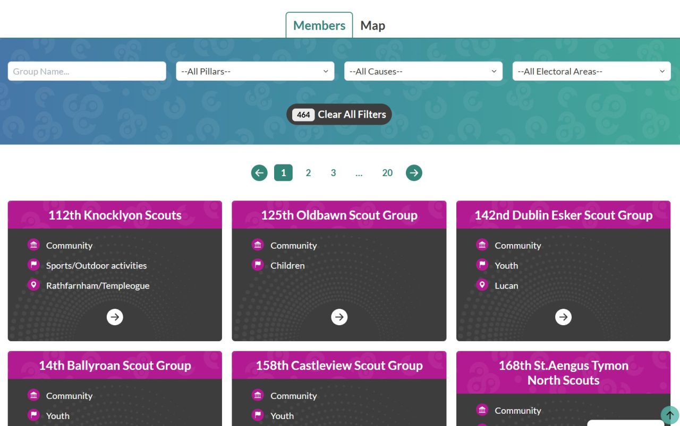The image size is (680, 426).
Task: Click pillar icon beside Community in Oldbawn card
Action: tap(258, 245)
